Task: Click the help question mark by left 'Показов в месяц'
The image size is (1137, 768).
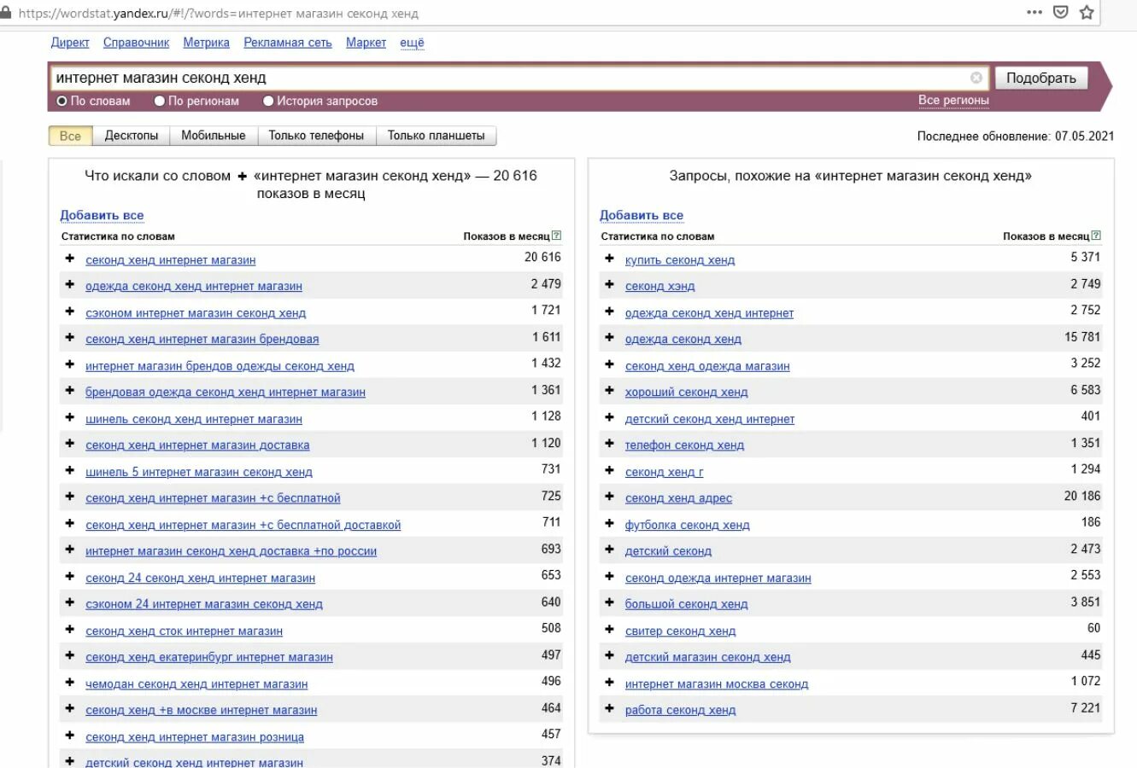Action: [x=557, y=236]
